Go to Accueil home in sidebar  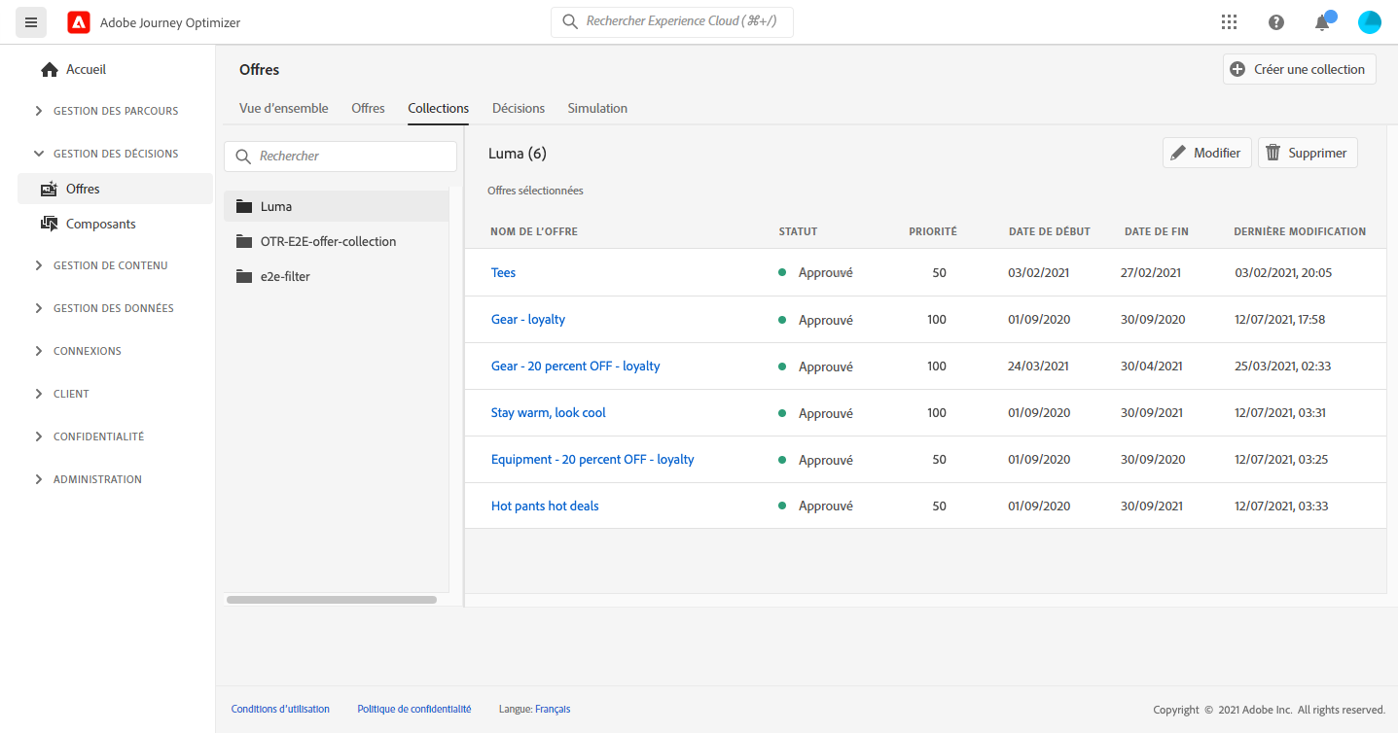click(x=86, y=70)
